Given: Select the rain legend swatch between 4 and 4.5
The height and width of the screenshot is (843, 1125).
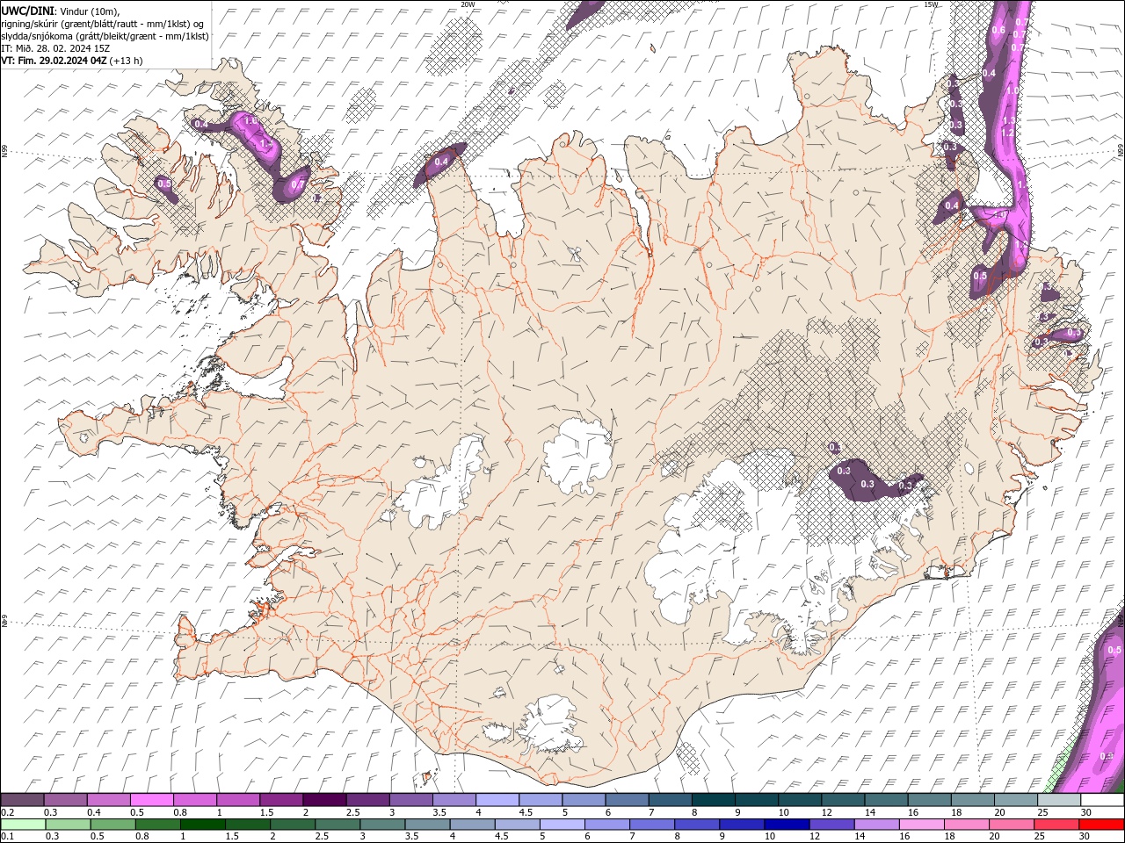Looking at the screenshot, I should 472,825.
